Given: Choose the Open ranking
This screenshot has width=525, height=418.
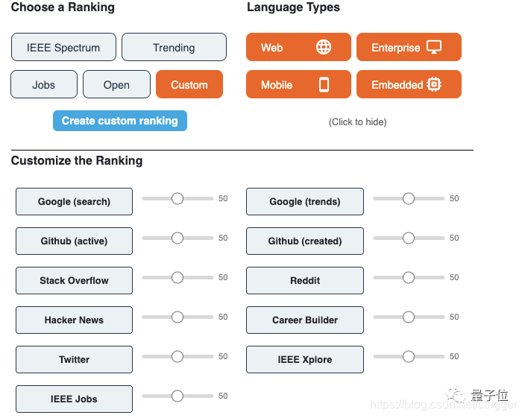Looking at the screenshot, I should 116,84.
